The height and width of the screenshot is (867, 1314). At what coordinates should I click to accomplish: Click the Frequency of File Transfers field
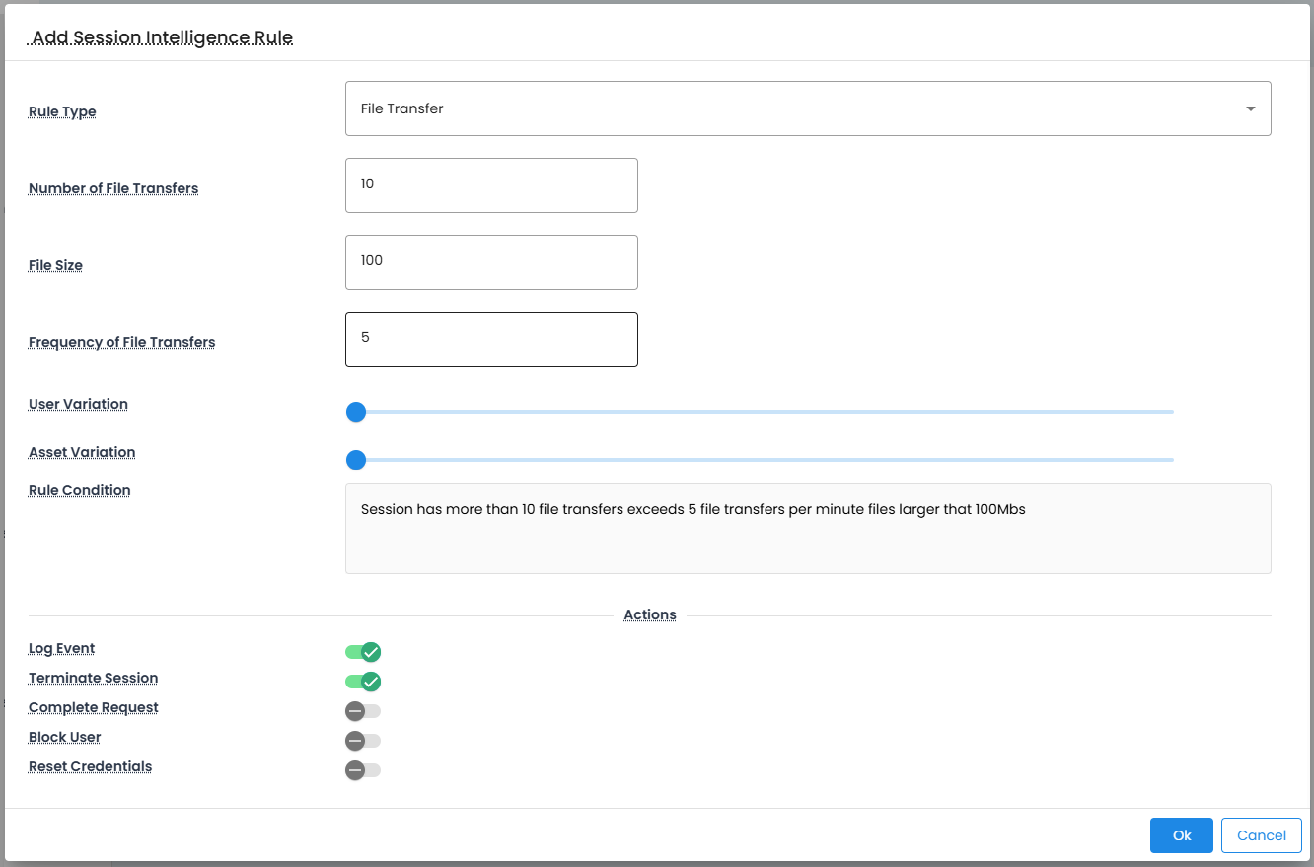[491, 339]
